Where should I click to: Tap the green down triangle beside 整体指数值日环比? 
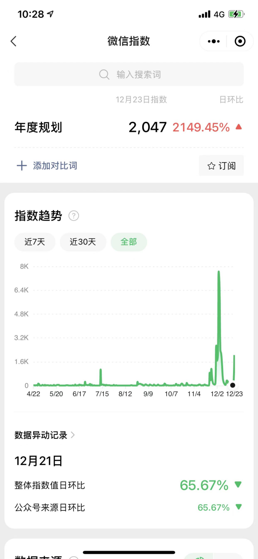coord(238,484)
